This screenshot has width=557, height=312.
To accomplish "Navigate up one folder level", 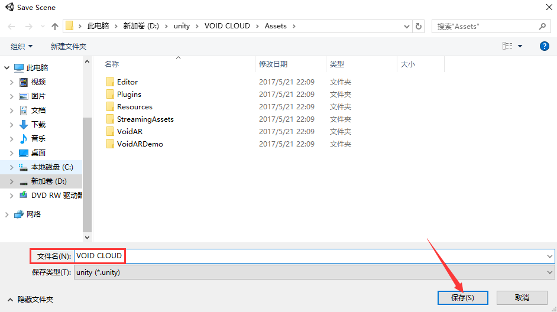I will [55, 26].
